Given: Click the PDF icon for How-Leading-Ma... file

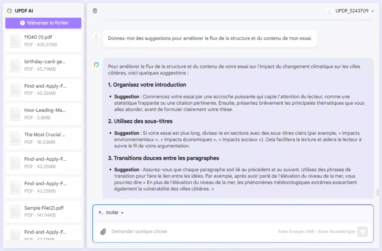Looking at the screenshot, I should tap(15, 114).
